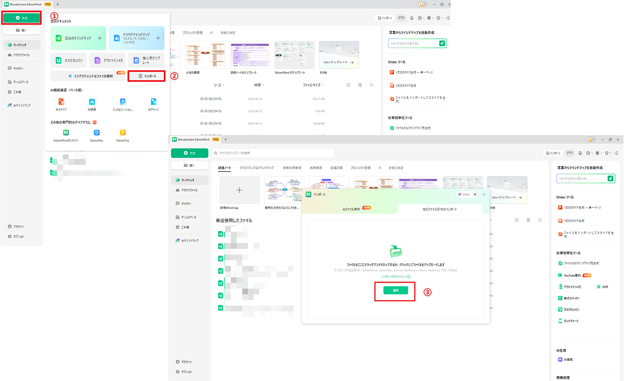Open the 新規Mindmap blank thumbnail
624x381 pixels.
[239, 190]
